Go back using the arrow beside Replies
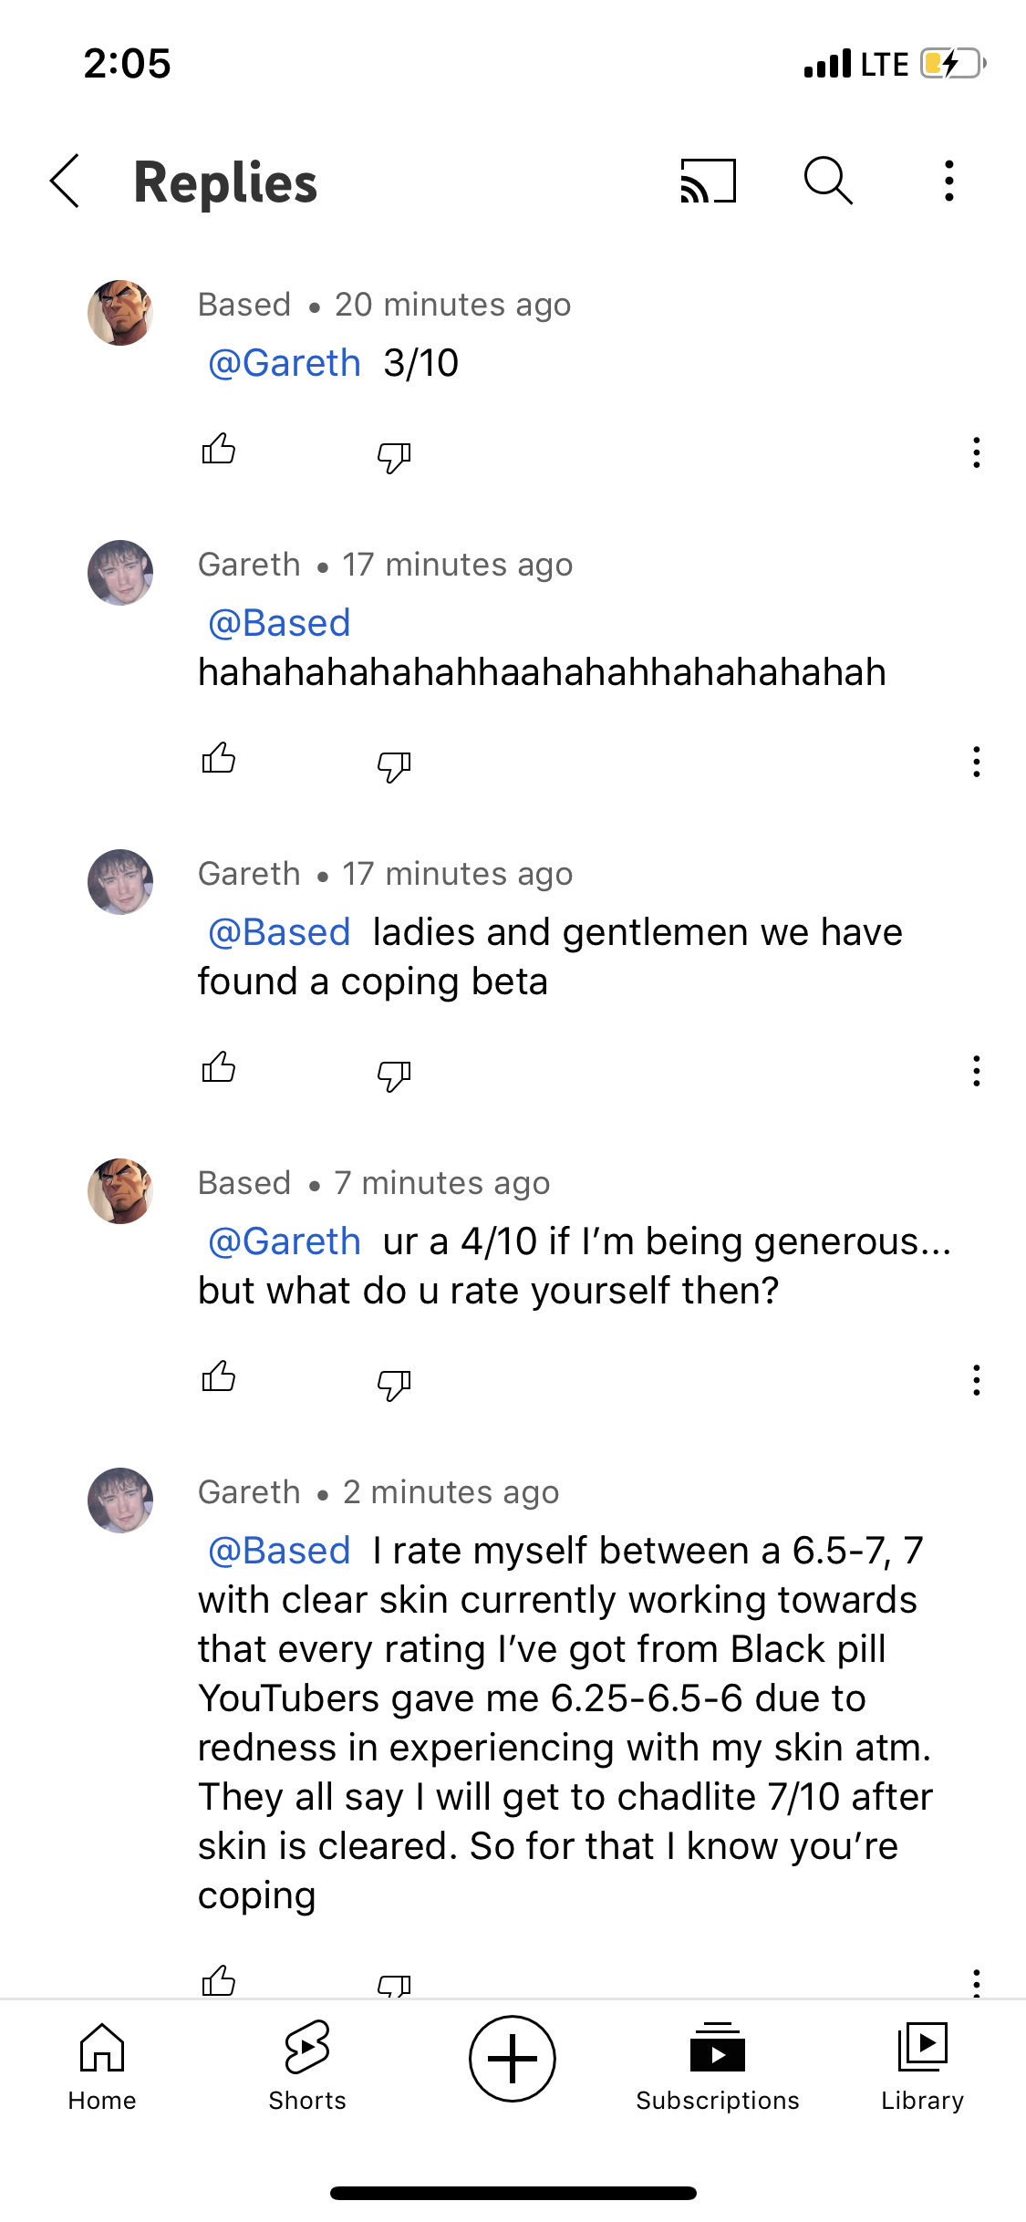 click(x=66, y=182)
